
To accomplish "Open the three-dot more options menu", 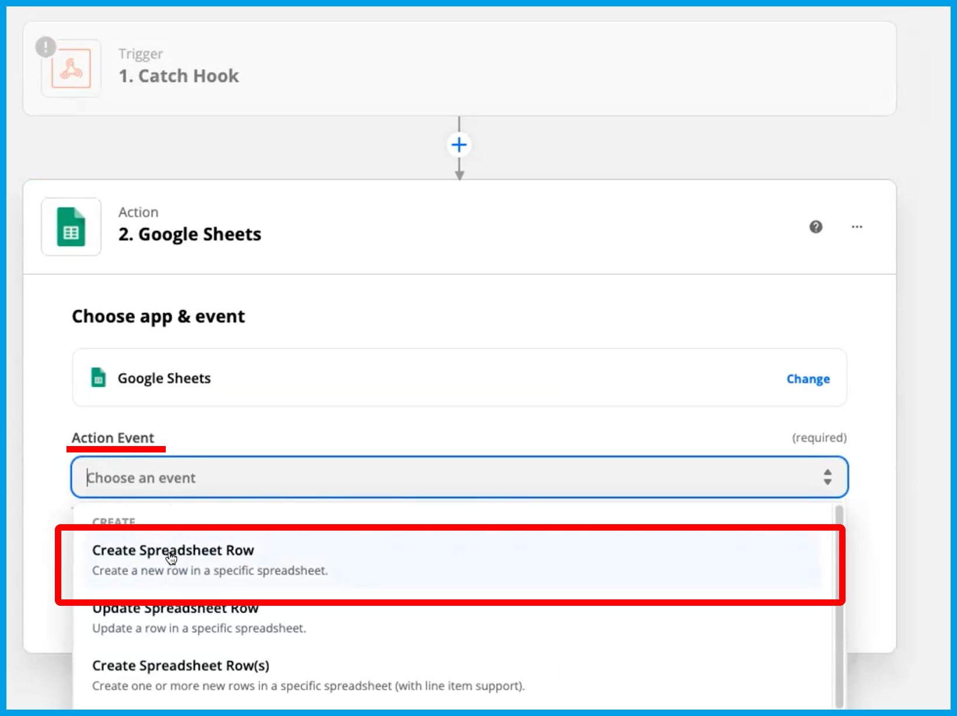I will [x=857, y=227].
